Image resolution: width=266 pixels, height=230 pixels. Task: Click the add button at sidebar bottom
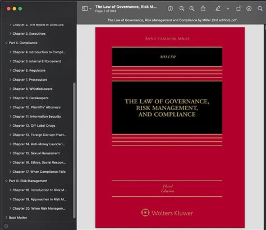[x=6, y=226]
